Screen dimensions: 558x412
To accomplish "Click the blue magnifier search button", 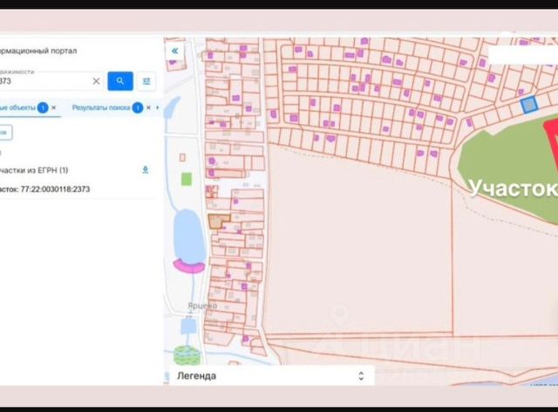I will 120,81.
